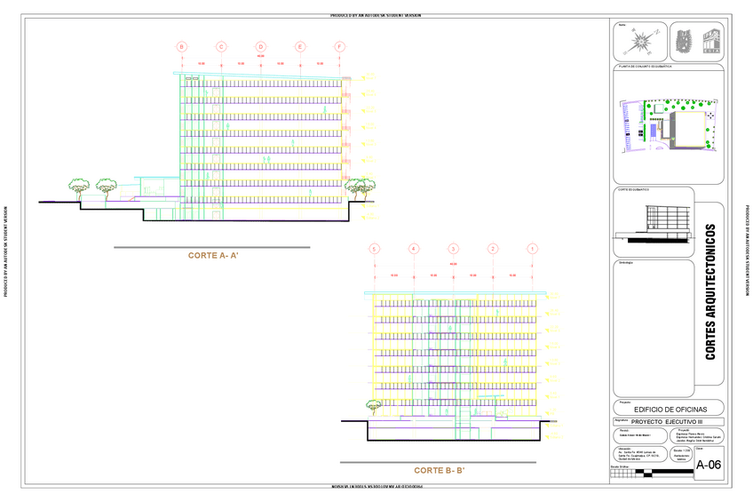
Task: Select the leftmost tree in Corte A-A'
Action: (80, 186)
